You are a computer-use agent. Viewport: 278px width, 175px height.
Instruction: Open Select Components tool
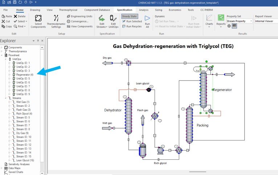coord(38,21)
